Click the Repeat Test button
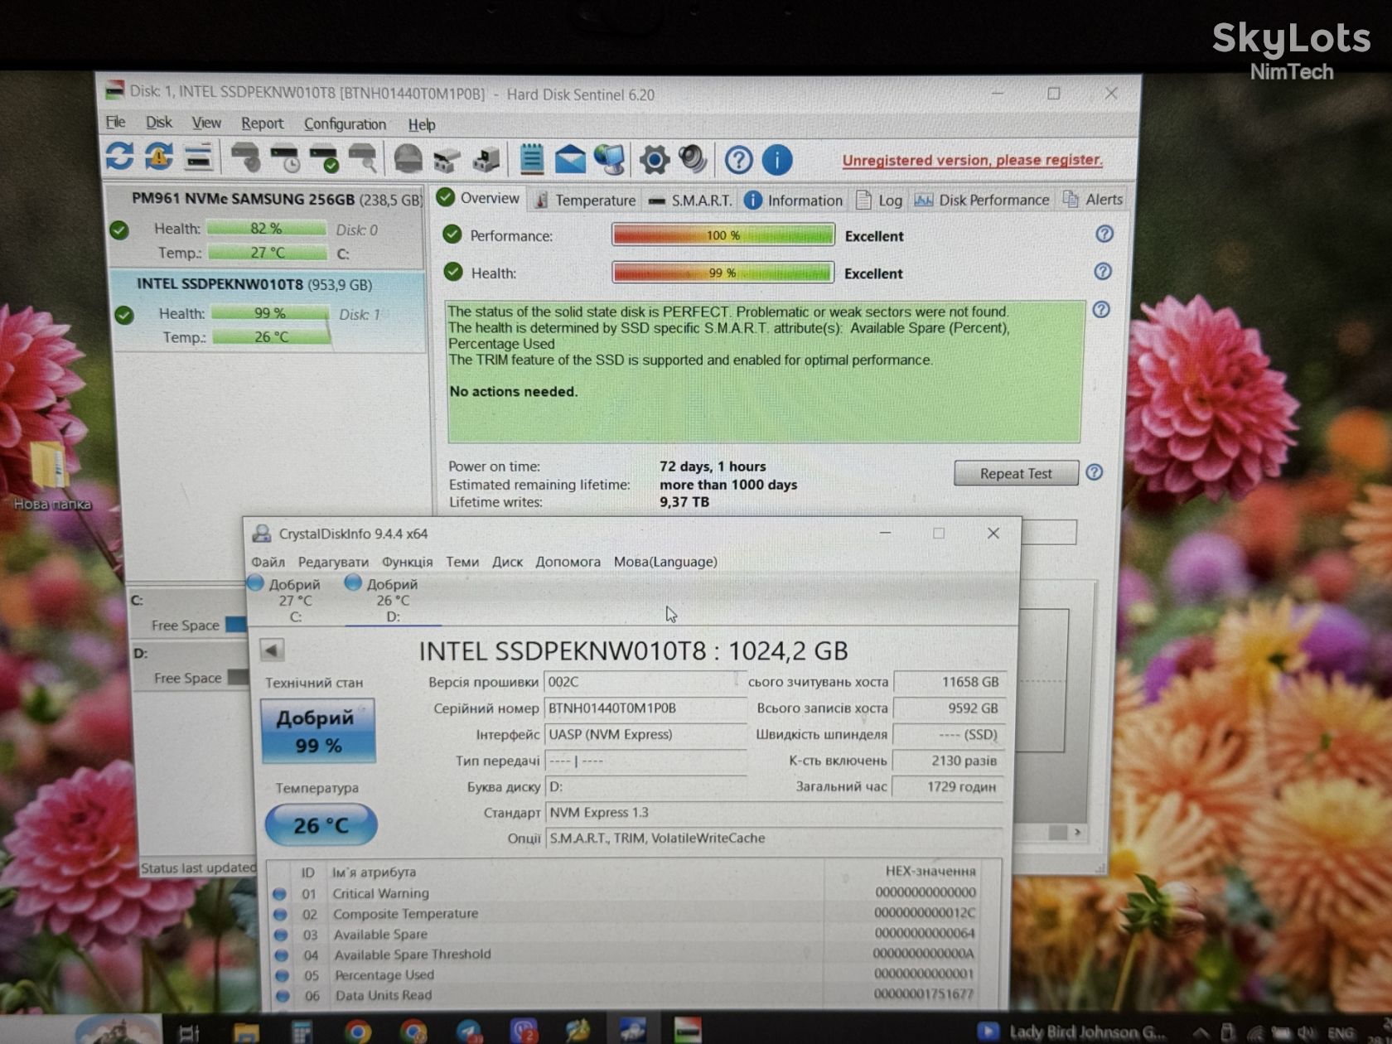This screenshot has height=1044, width=1392. point(1016,473)
